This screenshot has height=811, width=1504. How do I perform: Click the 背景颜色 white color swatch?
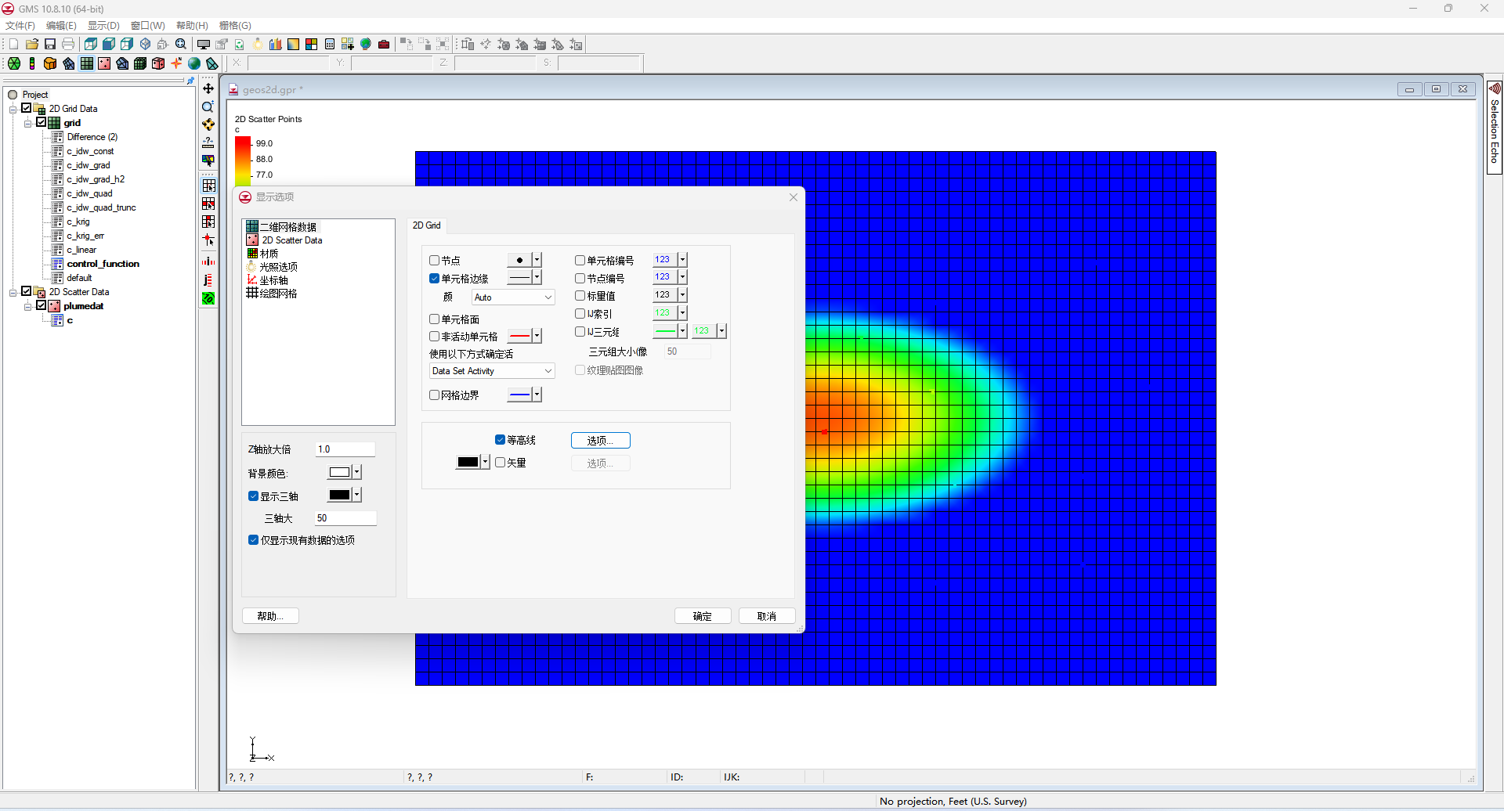click(339, 472)
